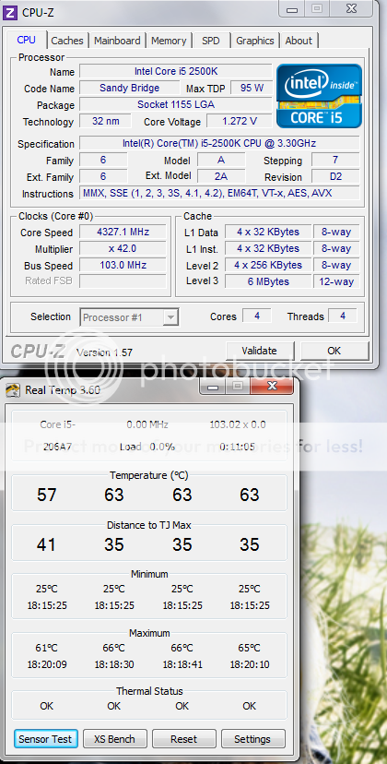Click the empty Rated FSB field
387x764 pixels.
[x=123, y=281]
